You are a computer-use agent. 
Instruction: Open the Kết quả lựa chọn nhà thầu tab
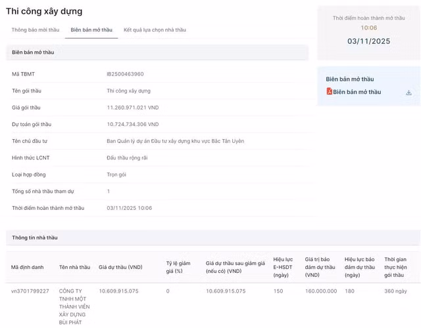click(155, 30)
